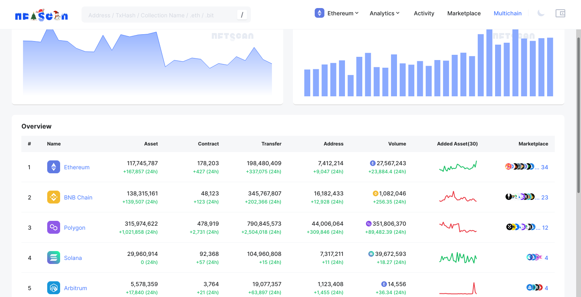Open the Marketplace page
The height and width of the screenshot is (297, 581).
click(464, 13)
